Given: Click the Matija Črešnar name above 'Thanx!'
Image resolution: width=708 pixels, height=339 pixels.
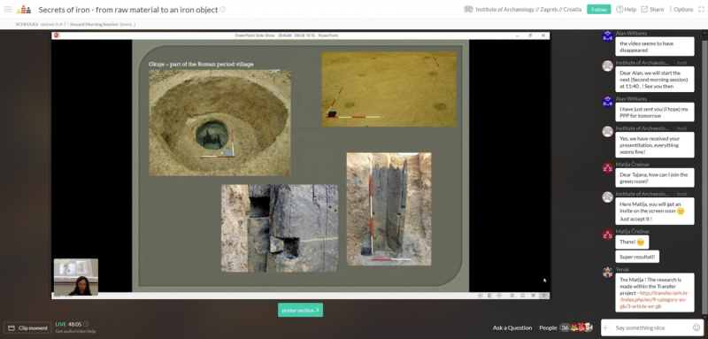Looking at the screenshot, I should (632, 231).
